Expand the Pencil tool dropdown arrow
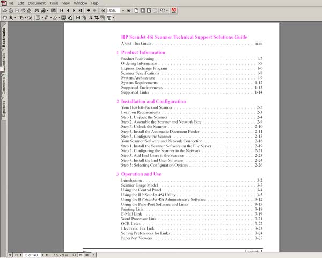 point(51,18)
